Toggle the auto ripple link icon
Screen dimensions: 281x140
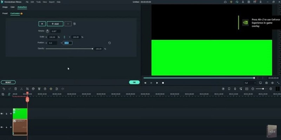pyautogui.click(x=9, y=94)
